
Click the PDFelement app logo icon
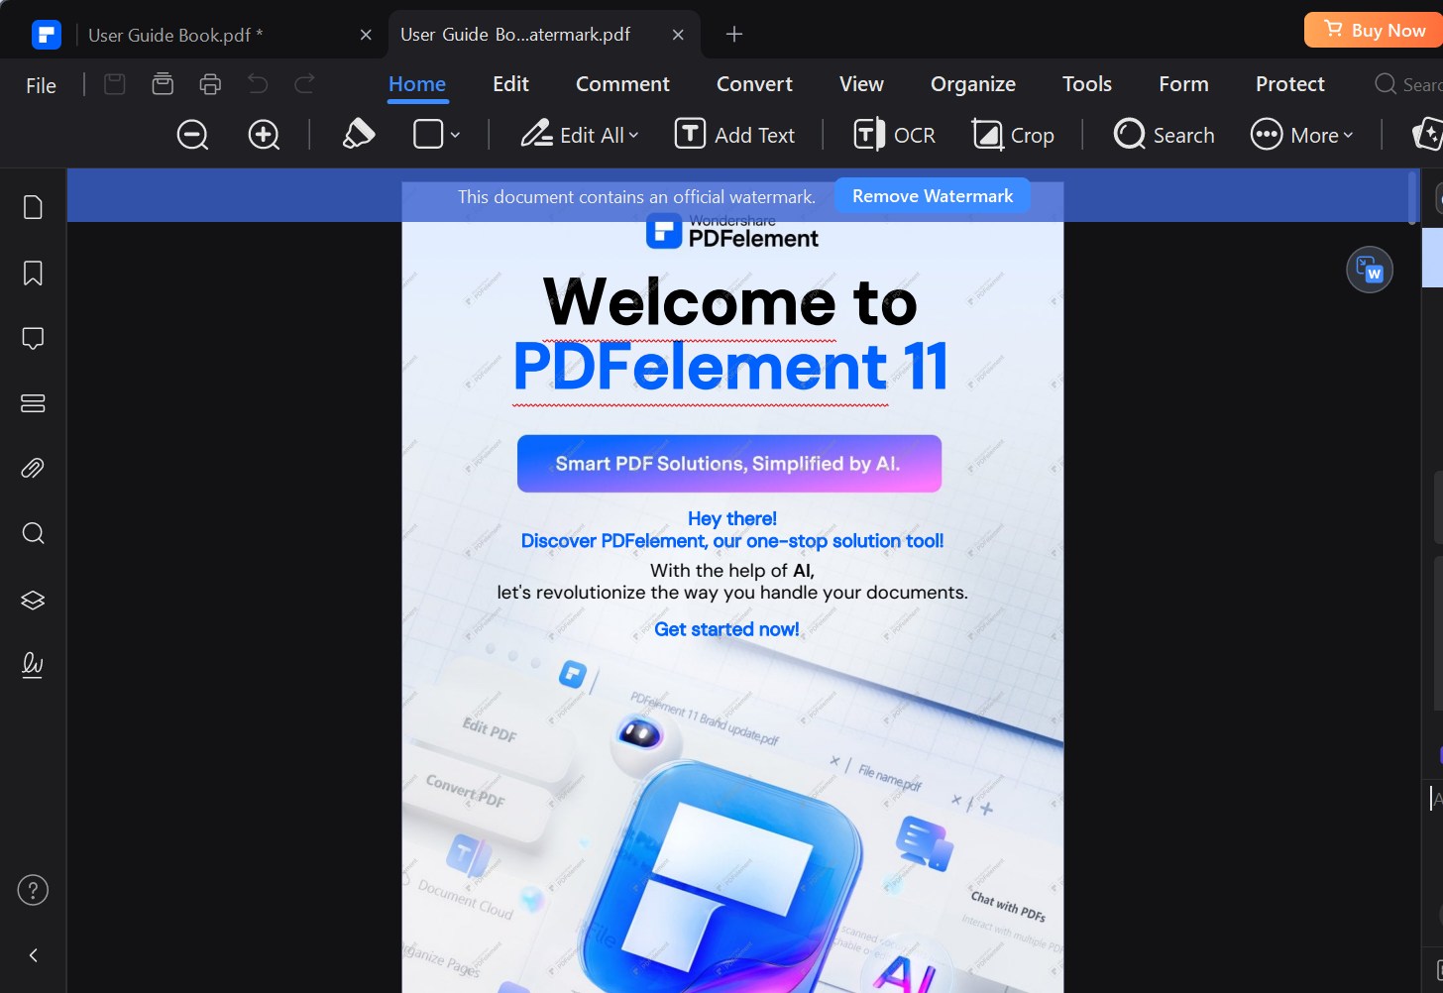(x=47, y=35)
